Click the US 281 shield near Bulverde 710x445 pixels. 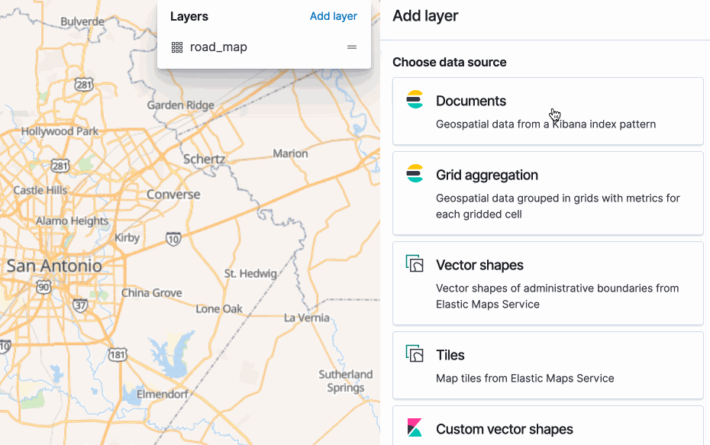tap(84, 85)
